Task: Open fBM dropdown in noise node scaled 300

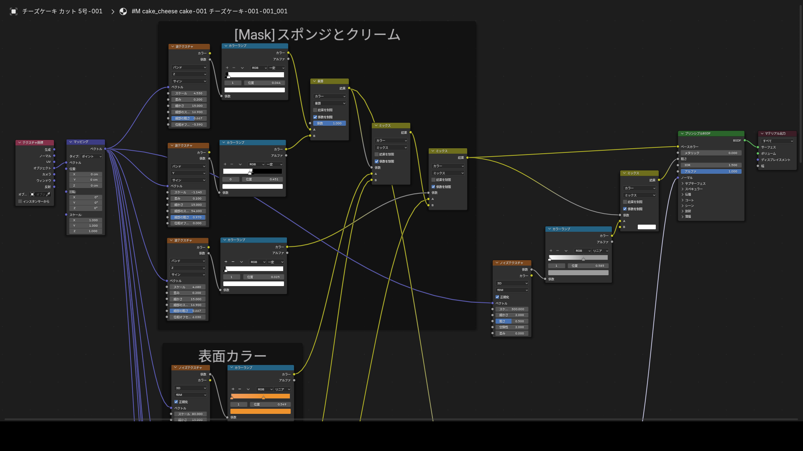Action: [x=512, y=290]
